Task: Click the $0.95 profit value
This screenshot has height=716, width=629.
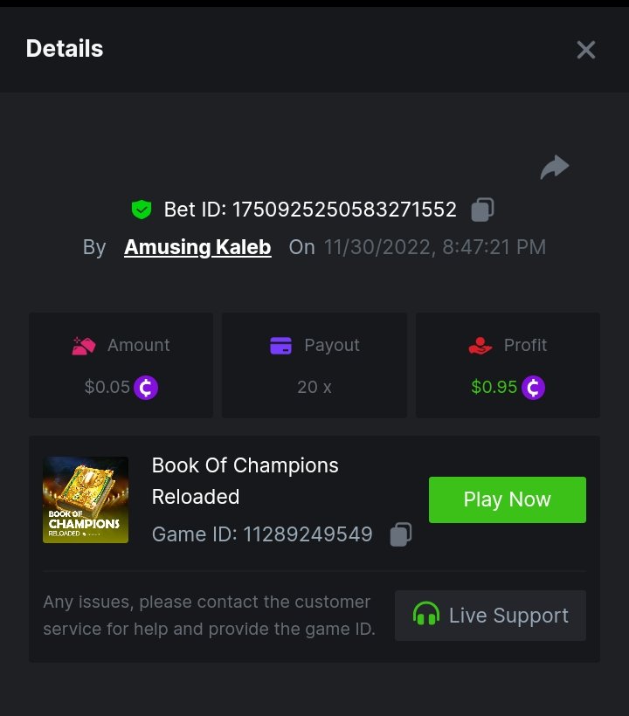Action: 494,387
